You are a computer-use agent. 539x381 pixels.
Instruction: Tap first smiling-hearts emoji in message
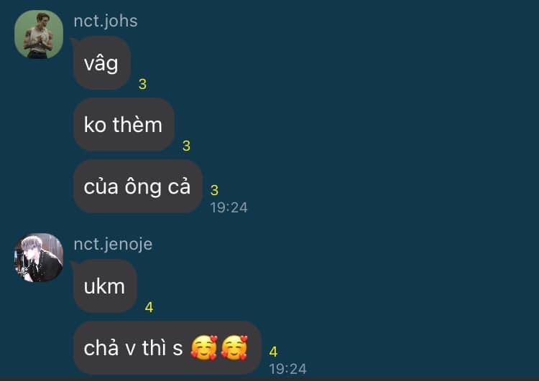[204, 348]
